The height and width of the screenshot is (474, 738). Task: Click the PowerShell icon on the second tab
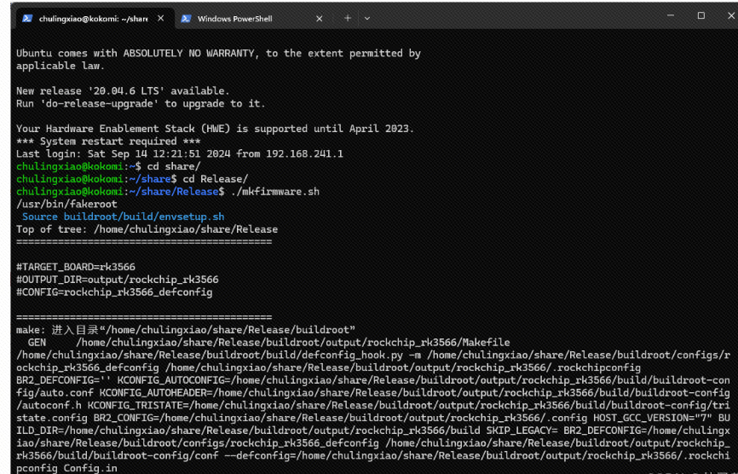coord(186,19)
